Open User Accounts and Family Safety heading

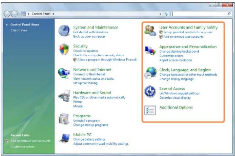click(x=188, y=27)
